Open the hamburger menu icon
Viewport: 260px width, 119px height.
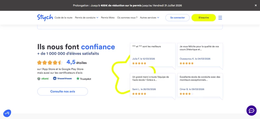(220, 18)
